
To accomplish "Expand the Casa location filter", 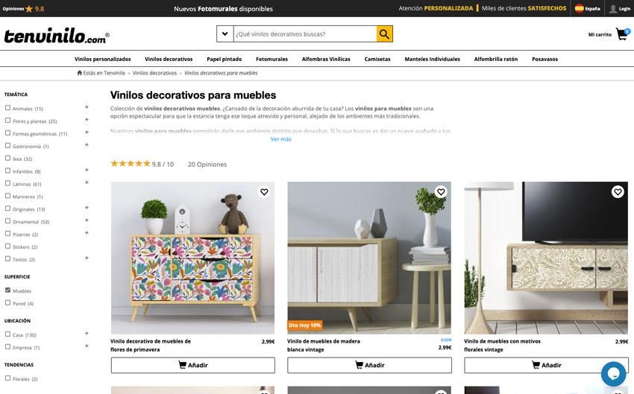I will (87, 334).
